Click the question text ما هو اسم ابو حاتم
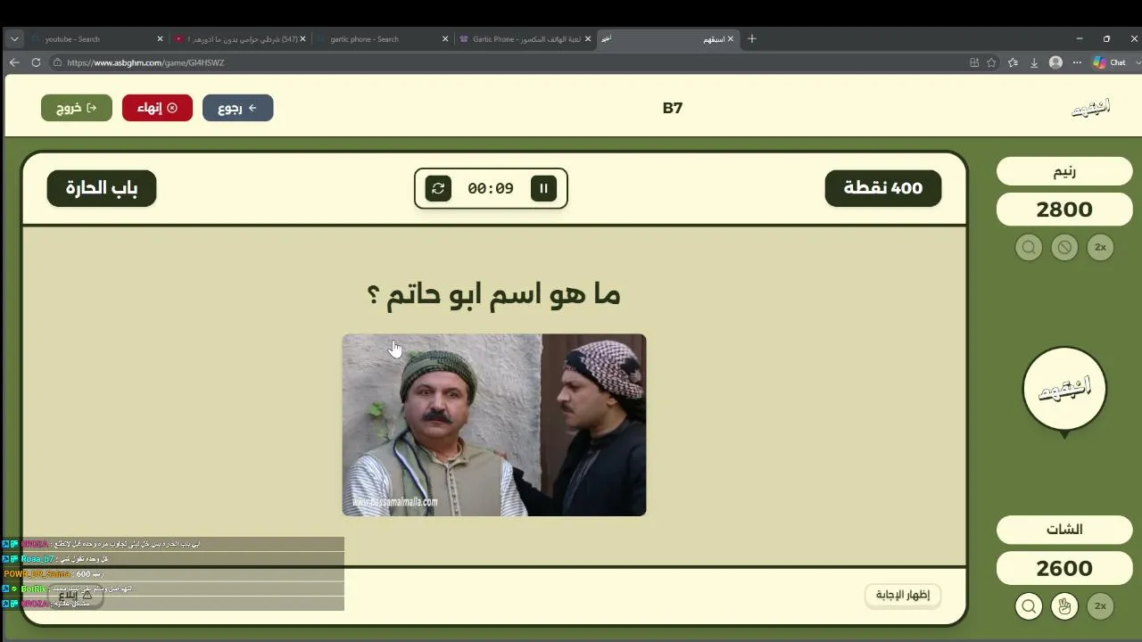1142x642 pixels. point(493,294)
